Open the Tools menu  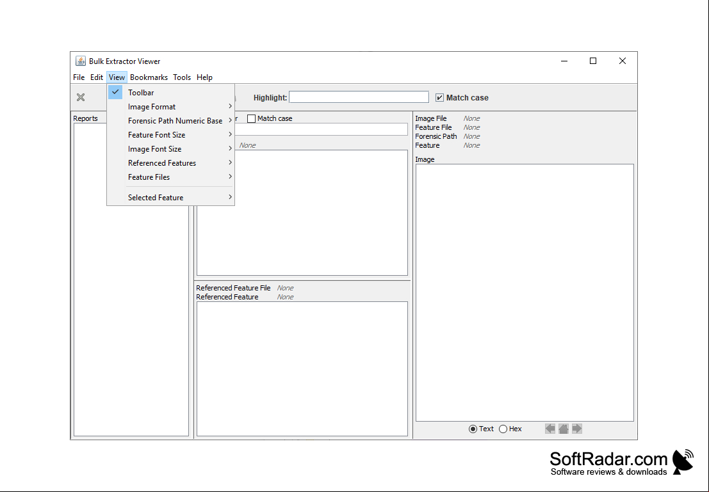click(x=182, y=77)
